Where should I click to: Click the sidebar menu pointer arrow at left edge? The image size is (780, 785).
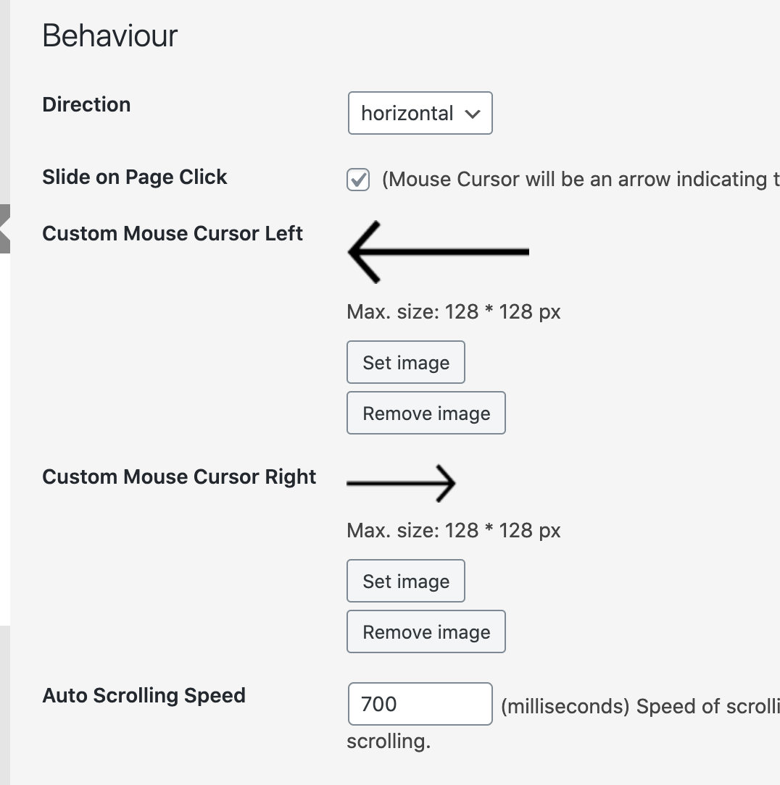coord(5,229)
